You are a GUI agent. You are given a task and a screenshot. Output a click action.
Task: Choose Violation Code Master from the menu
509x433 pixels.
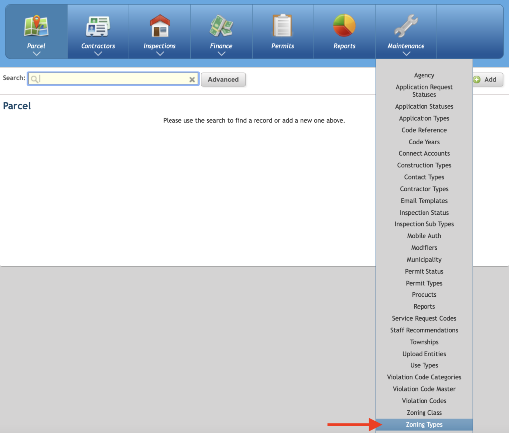(424, 389)
